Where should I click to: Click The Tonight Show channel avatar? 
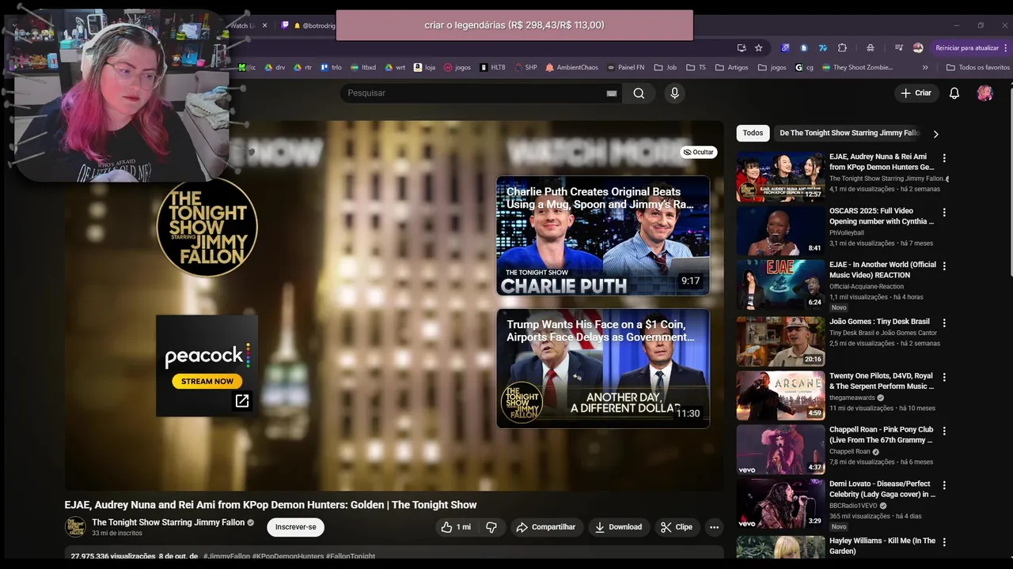point(75,527)
